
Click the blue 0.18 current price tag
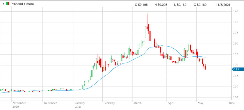(238, 70)
